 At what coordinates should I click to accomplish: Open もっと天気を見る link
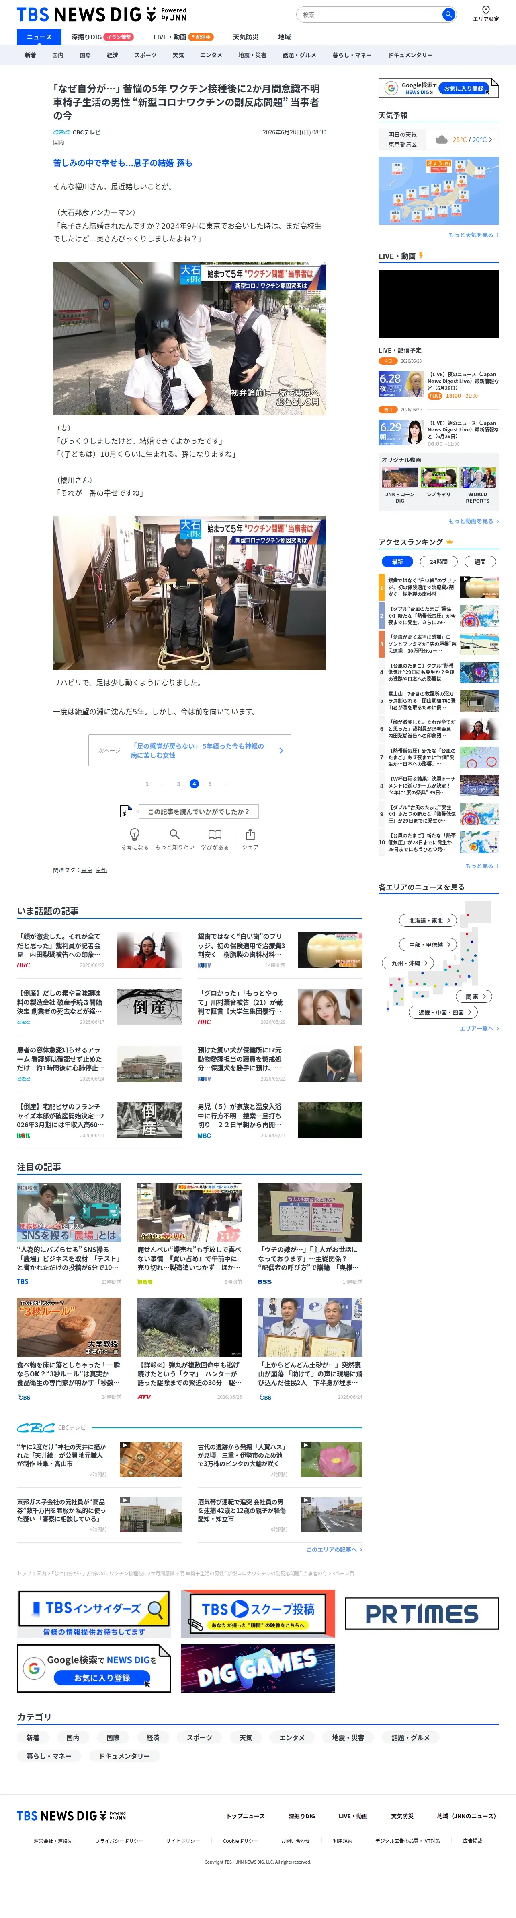click(x=474, y=235)
